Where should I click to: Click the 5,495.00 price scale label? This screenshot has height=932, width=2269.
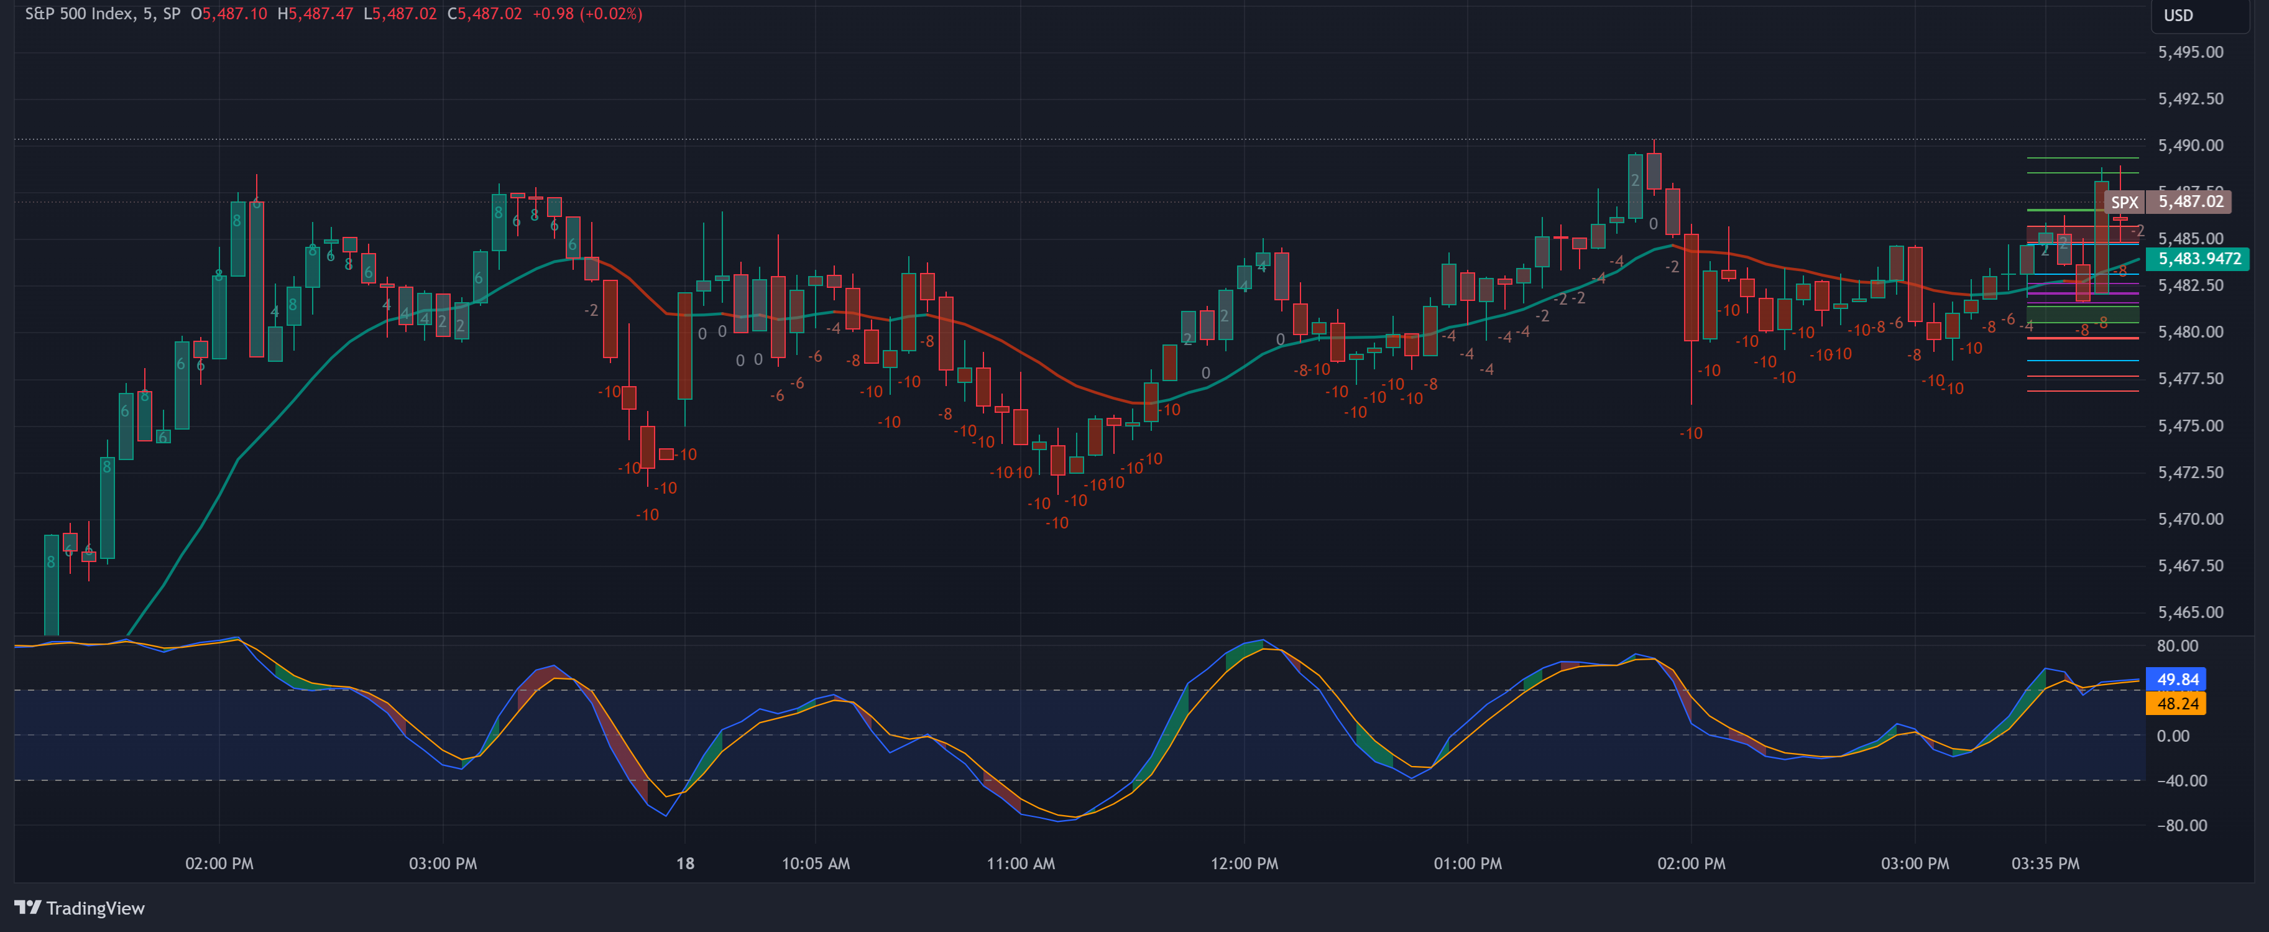click(2189, 52)
